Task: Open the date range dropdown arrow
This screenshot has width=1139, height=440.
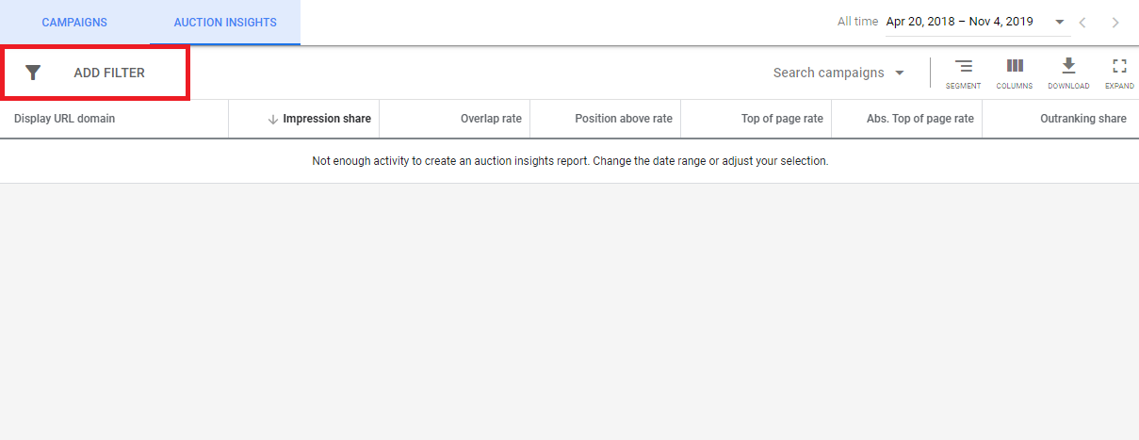Action: click(1060, 22)
